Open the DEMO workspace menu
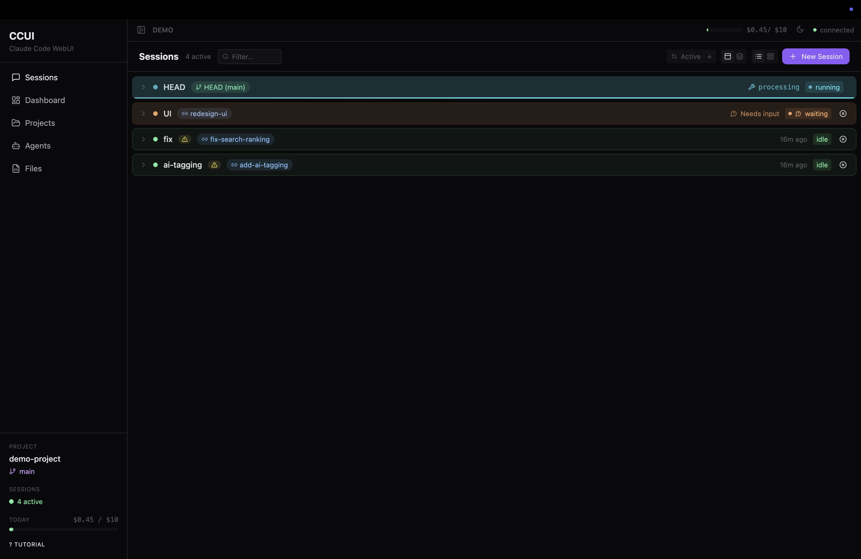Screen dimensions: 861x559 click(163, 30)
